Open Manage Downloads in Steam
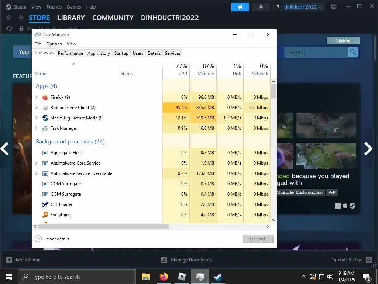 tap(186, 260)
